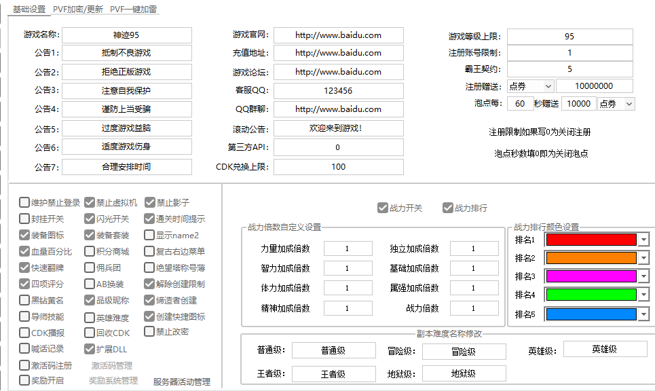Click the 服务器活动管理 button
Screen dimensions: 655x391
point(182,381)
